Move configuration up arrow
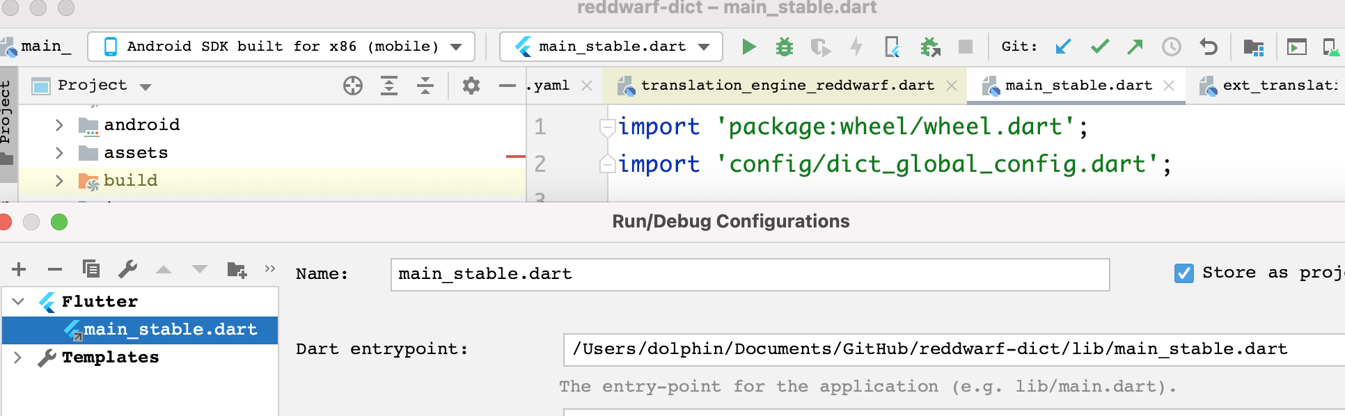This screenshot has width=1345, height=416. pyautogui.click(x=164, y=269)
